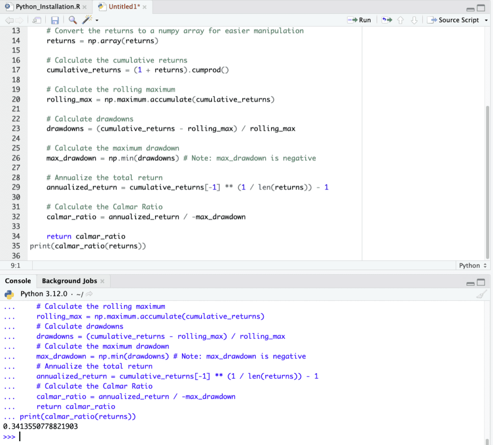Screen dimensions: 493x445
Task: Maximize the source editor pane
Action: click(481, 8)
